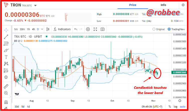
Task: Click the High value 0.00000308
Action: [x=121, y=14]
